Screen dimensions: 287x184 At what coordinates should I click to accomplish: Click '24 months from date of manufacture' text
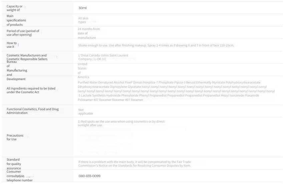pyautogui.click(x=89, y=33)
